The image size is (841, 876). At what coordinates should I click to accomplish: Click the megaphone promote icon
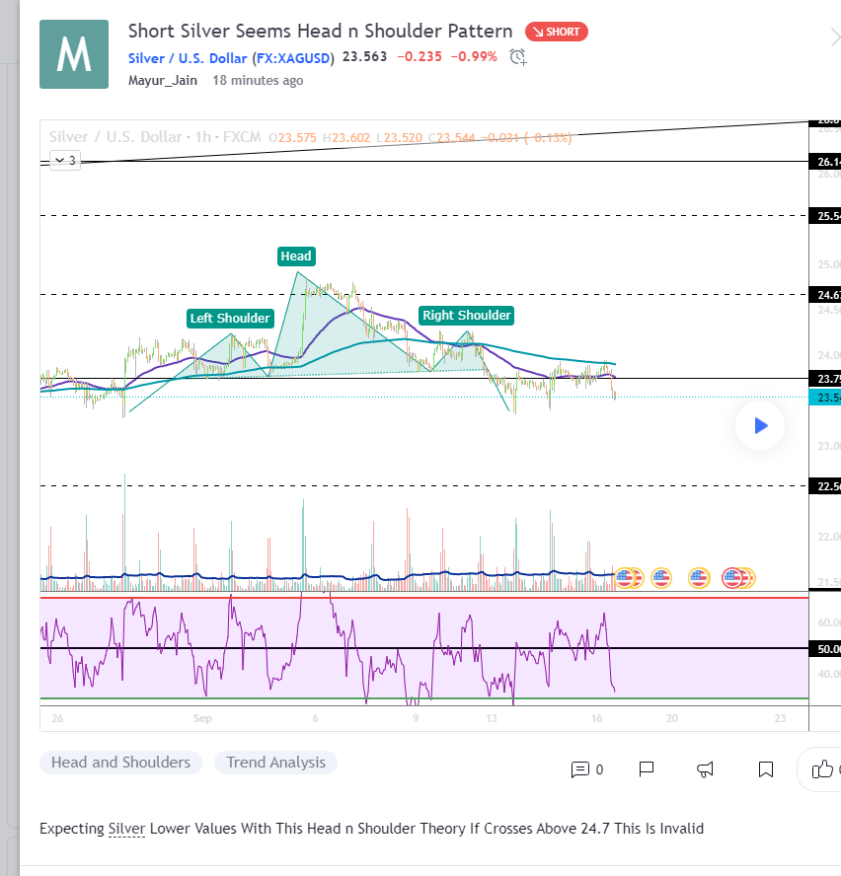click(705, 769)
